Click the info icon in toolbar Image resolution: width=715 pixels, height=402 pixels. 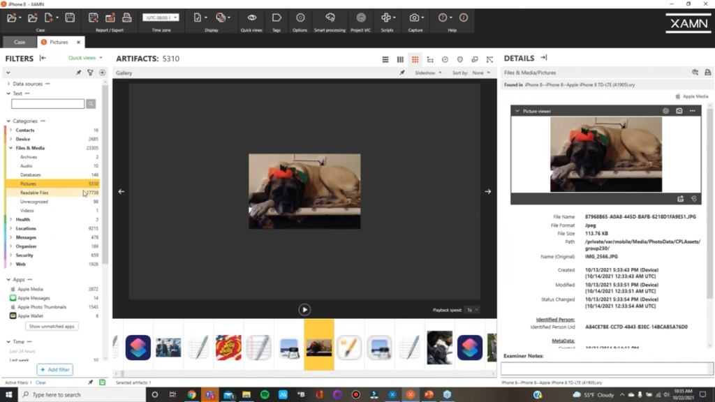(464, 17)
